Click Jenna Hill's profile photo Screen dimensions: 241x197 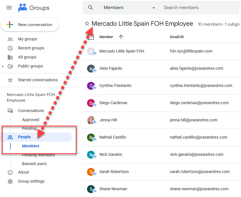[91, 120]
